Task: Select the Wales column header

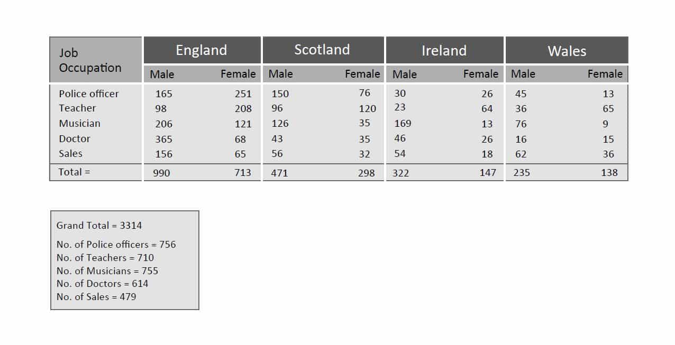Action: pyautogui.click(x=567, y=51)
